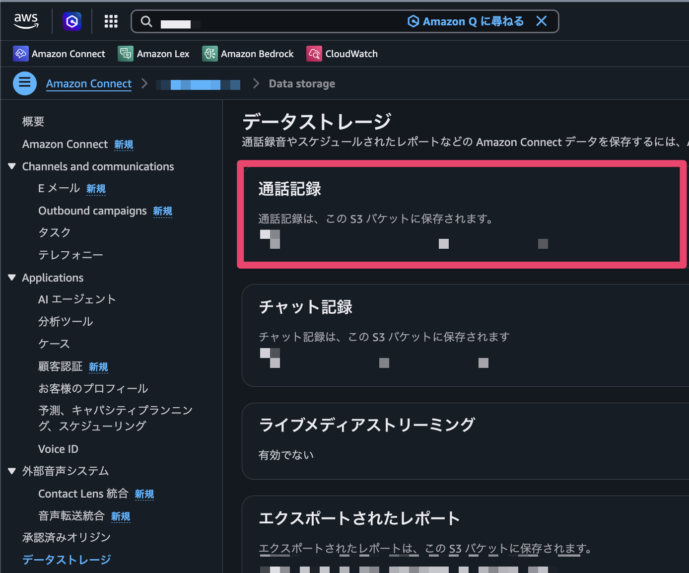Click the AWS home logo

click(26, 21)
